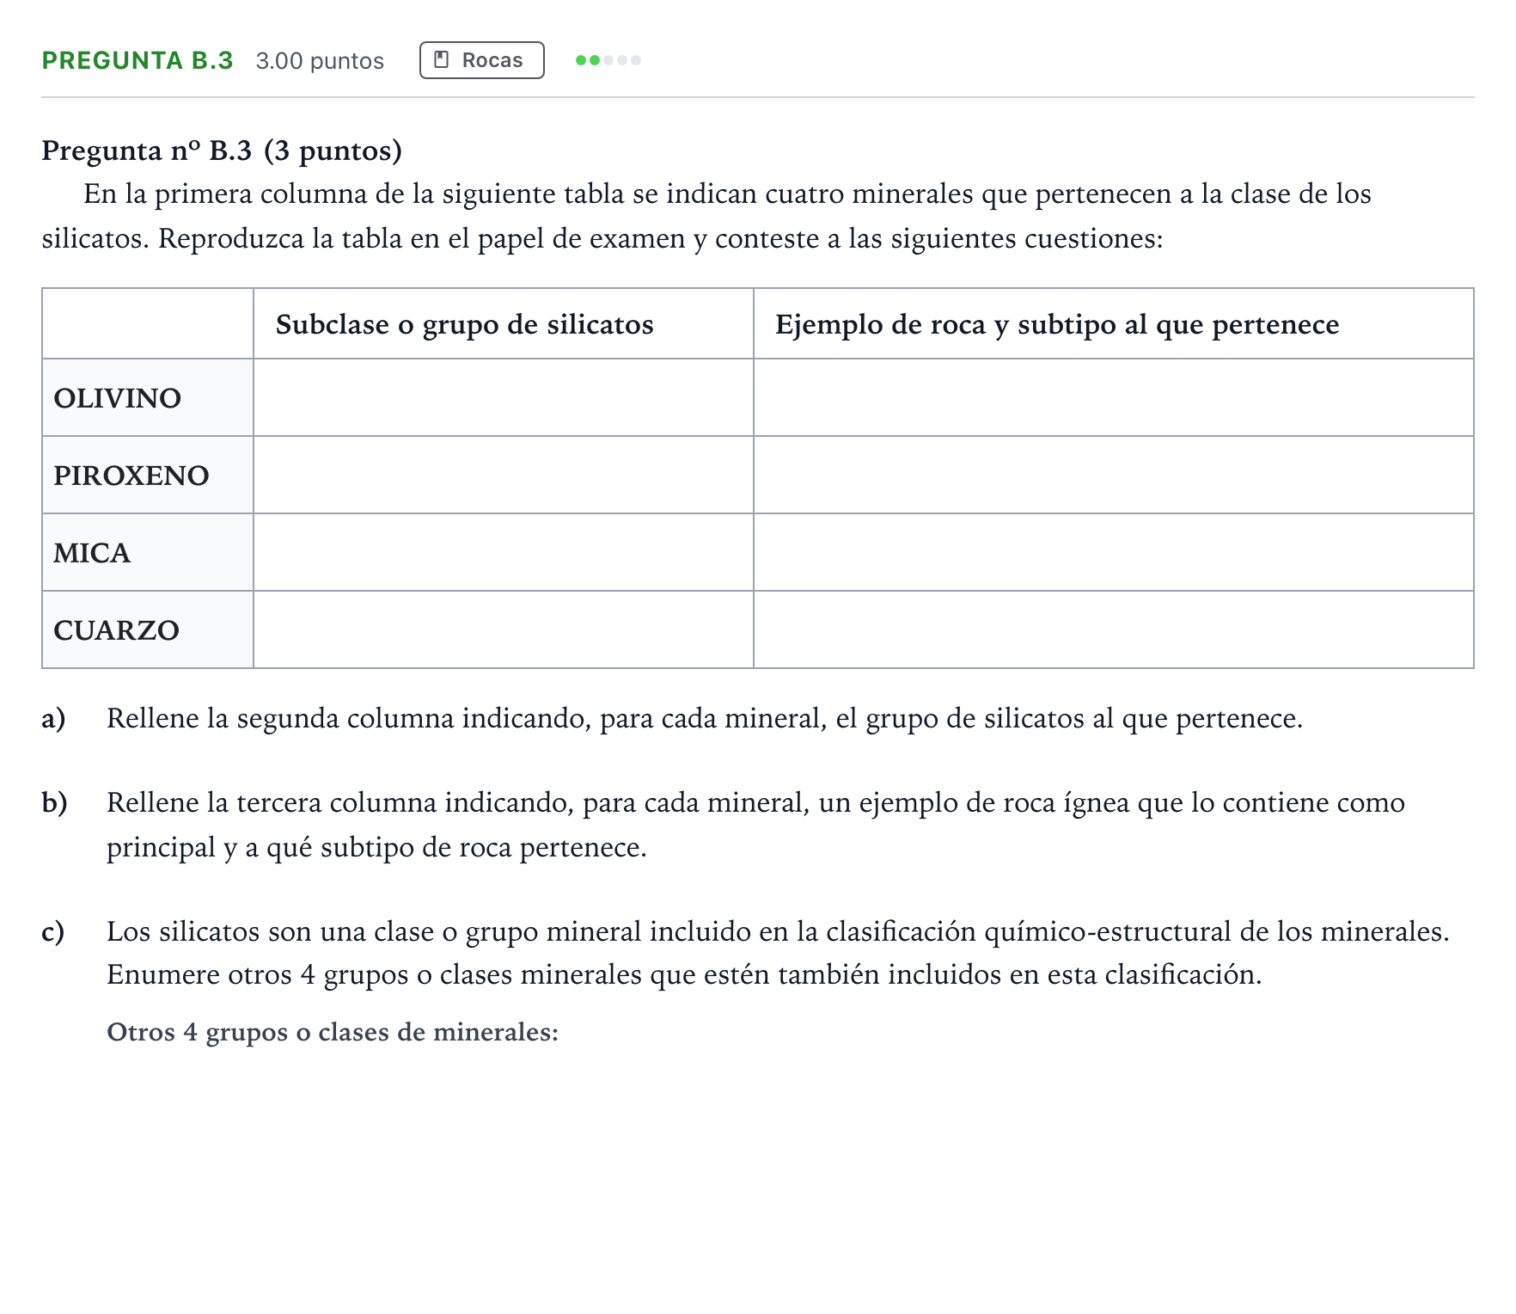Select the PREGUNTA B.3 heading
Screen dimensions: 1516x1314
coord(138,60)
